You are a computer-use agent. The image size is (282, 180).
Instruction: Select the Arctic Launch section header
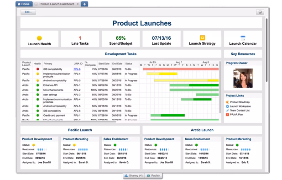point(202,130)
